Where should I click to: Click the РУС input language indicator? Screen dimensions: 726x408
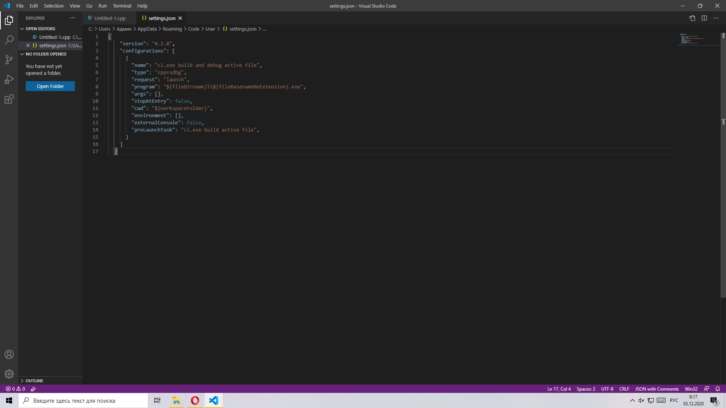674,400
